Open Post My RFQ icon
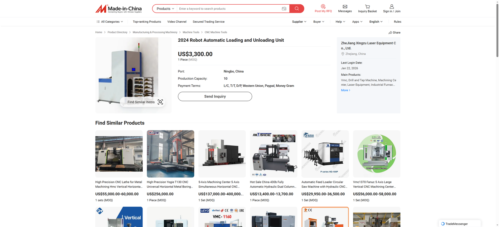Screen dimensions: 499x227 pos(323,7)
